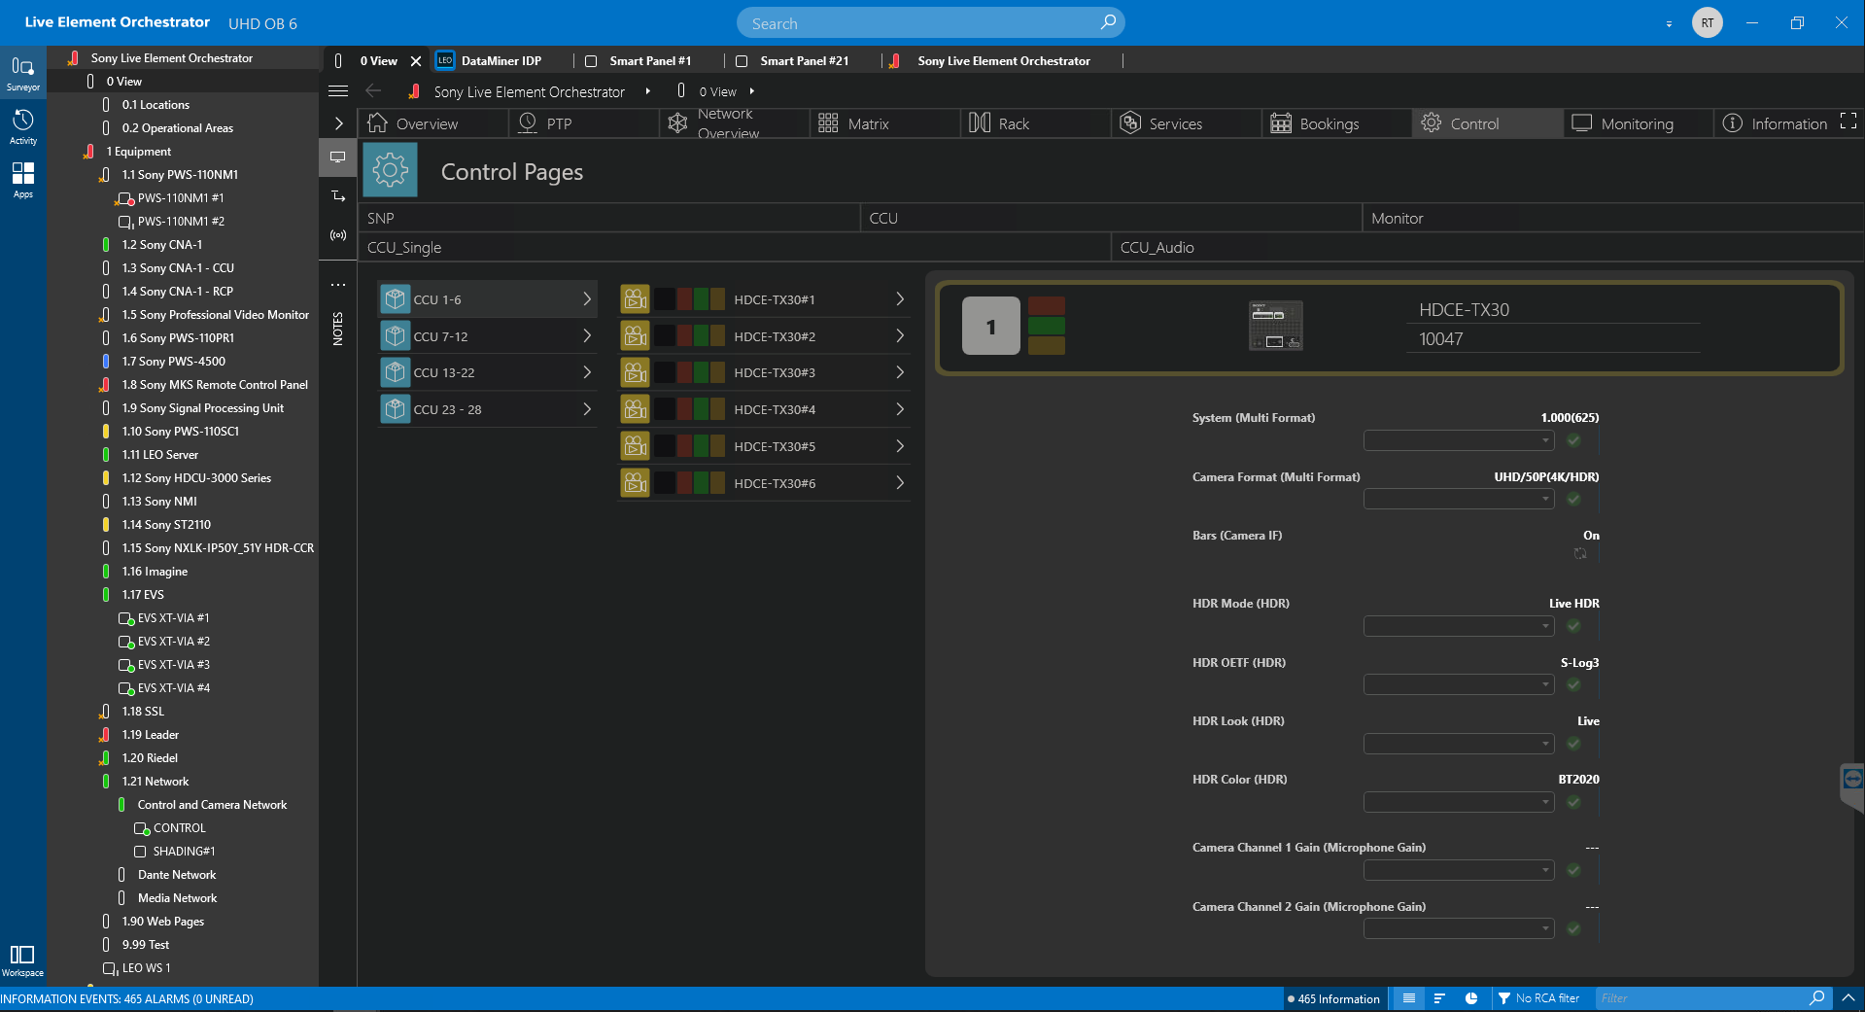The height and width of the screenshot is (1012, 1865).
Task: Open the vertical NOTES panel
Action: coord(338,329)
